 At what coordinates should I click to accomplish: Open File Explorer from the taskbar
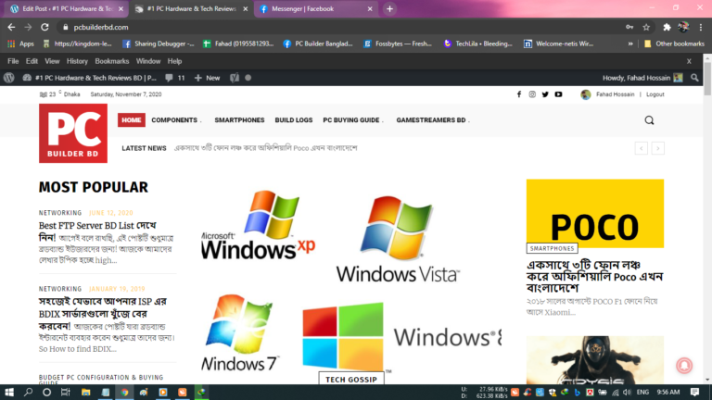tap(86, 393)
